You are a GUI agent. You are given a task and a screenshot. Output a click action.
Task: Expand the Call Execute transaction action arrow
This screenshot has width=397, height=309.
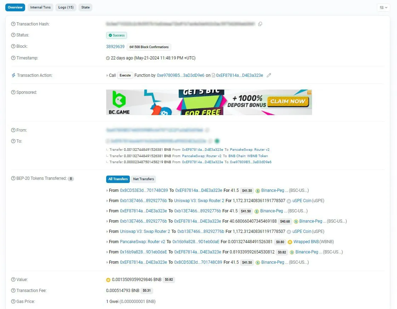pos(107,75)
